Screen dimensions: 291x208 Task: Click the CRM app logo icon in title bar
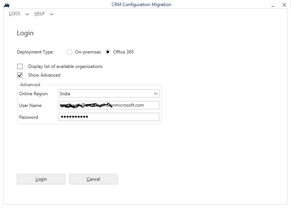click(x=6, y=5)
